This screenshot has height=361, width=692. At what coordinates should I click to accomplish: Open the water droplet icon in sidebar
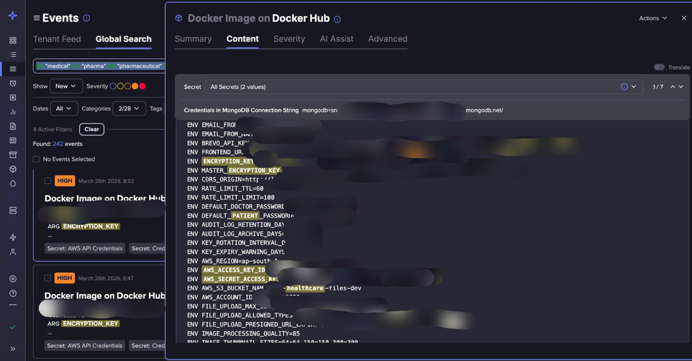[13, 183]
